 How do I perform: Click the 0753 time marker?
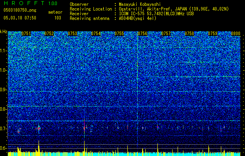click(x=72, y=34)
